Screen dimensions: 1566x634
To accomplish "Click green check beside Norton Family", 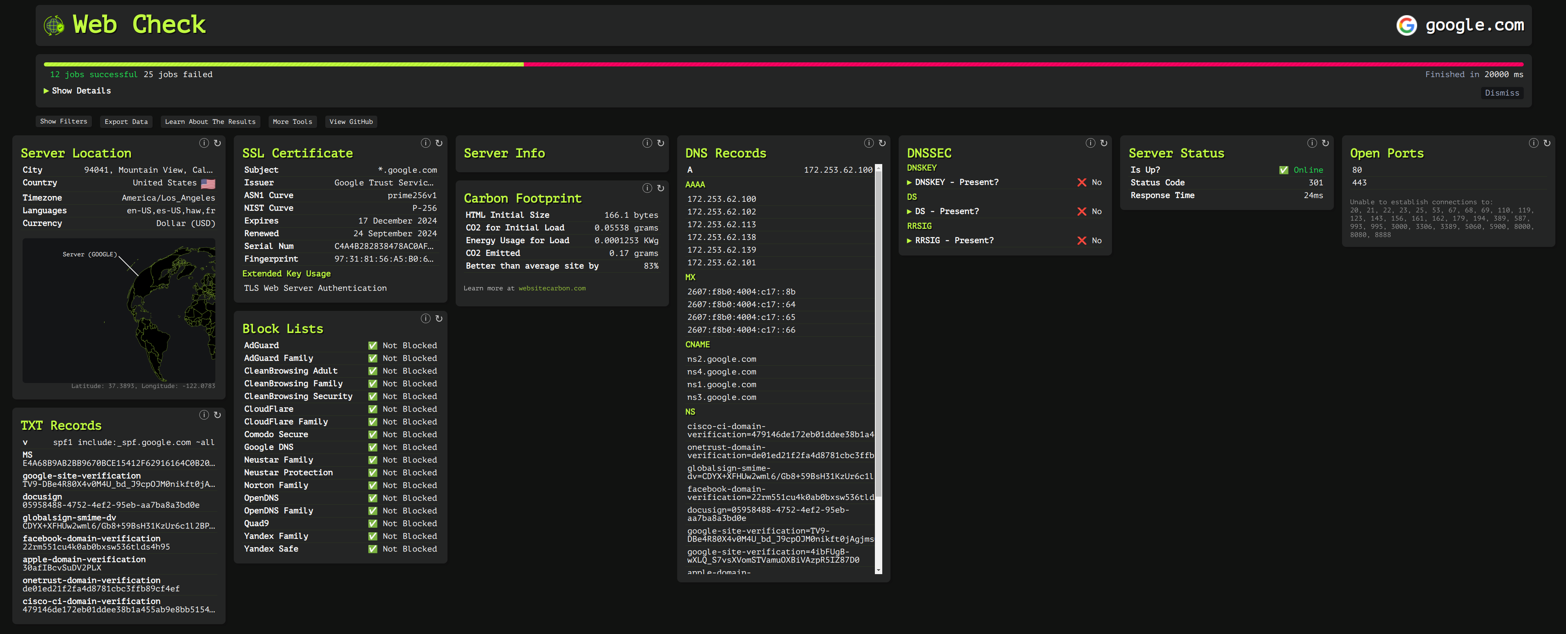I will tap(373, 485).
